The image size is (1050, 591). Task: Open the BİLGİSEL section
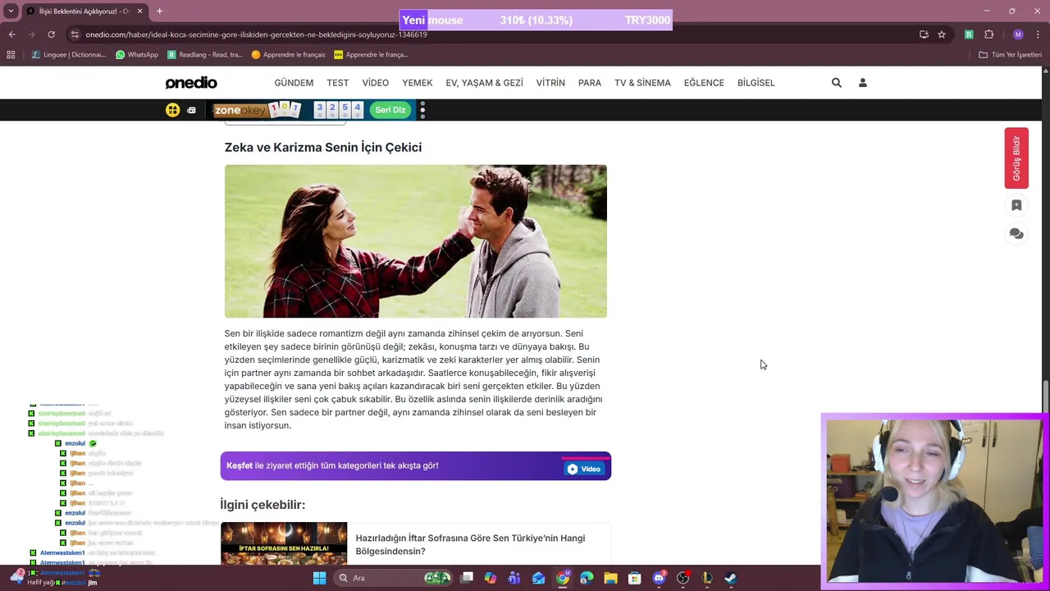(x=756, y=83)
